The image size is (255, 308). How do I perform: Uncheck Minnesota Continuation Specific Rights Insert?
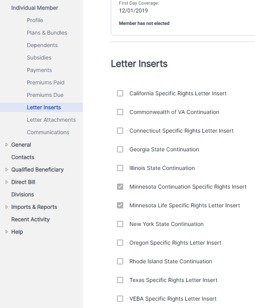point(120,187)
